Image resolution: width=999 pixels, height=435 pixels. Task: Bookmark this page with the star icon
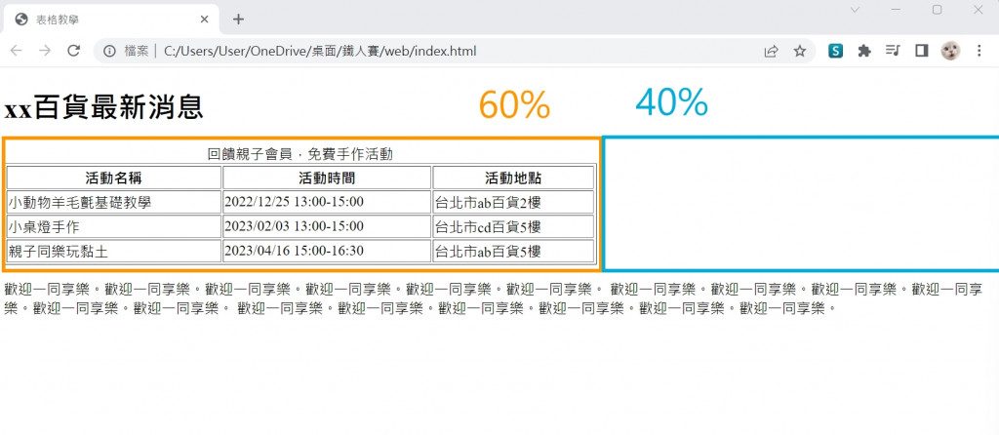click(x=800, y=51)
